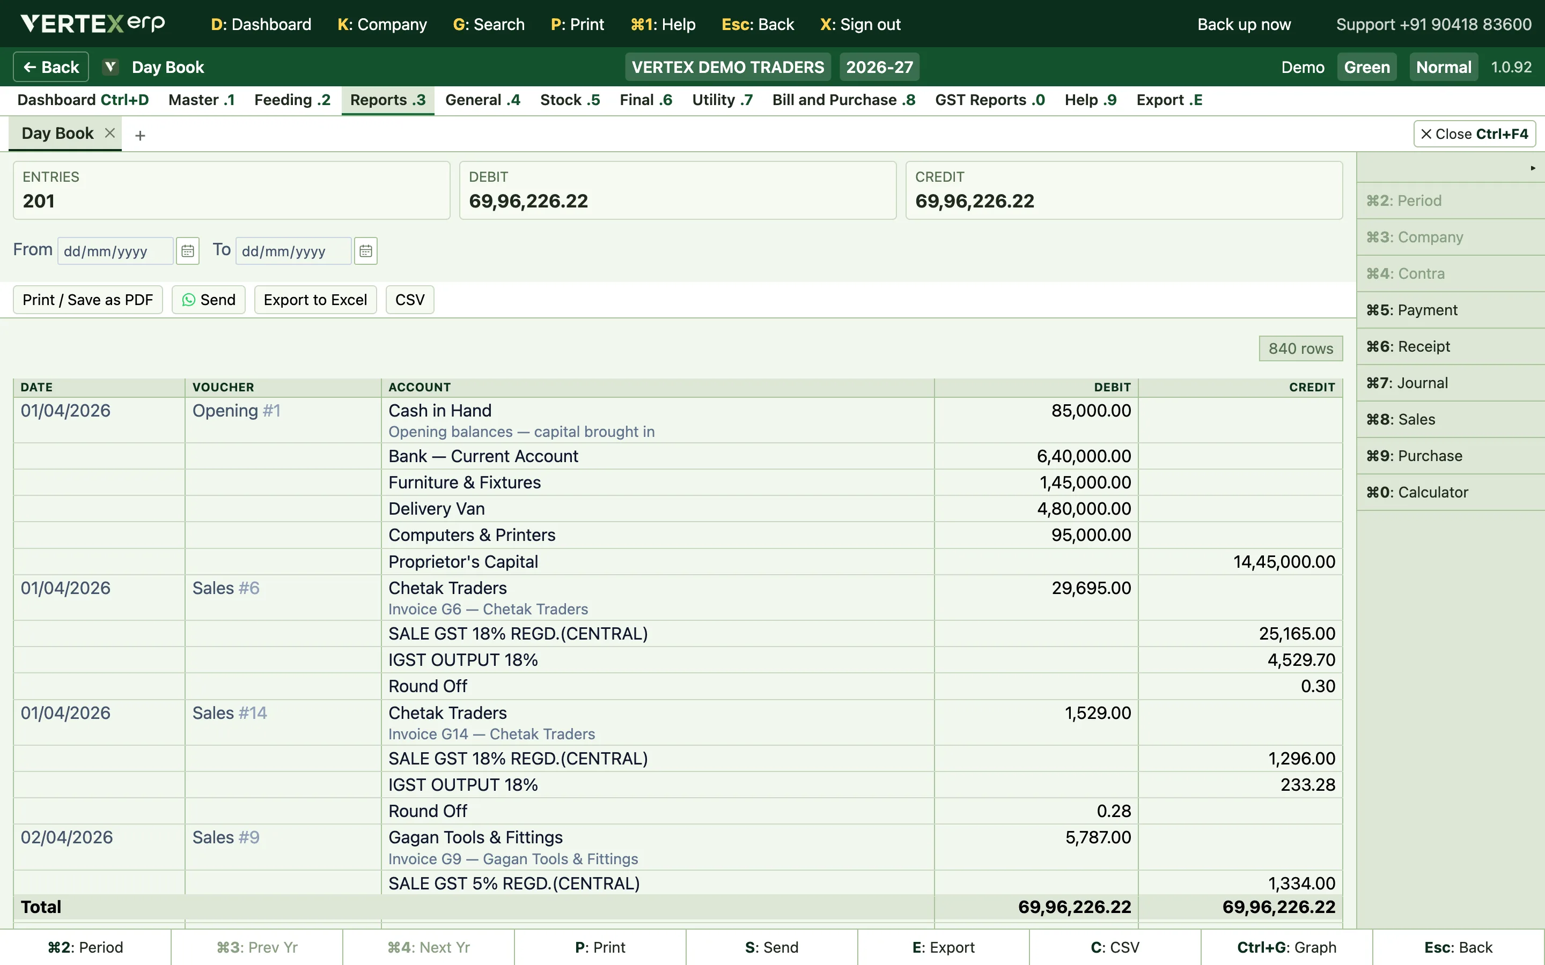
Task: Collapse the right shortcut panel arrow
Action: coord(1532,168)
